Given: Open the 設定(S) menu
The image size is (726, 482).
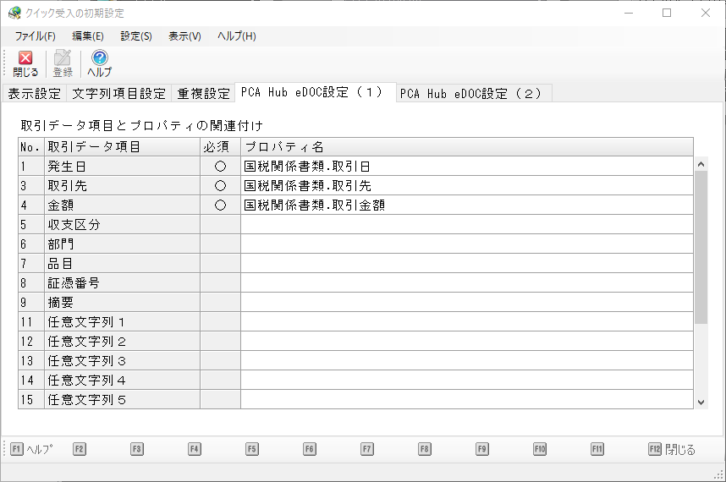Looking at the screenshot, I should (x=136, y=36).
